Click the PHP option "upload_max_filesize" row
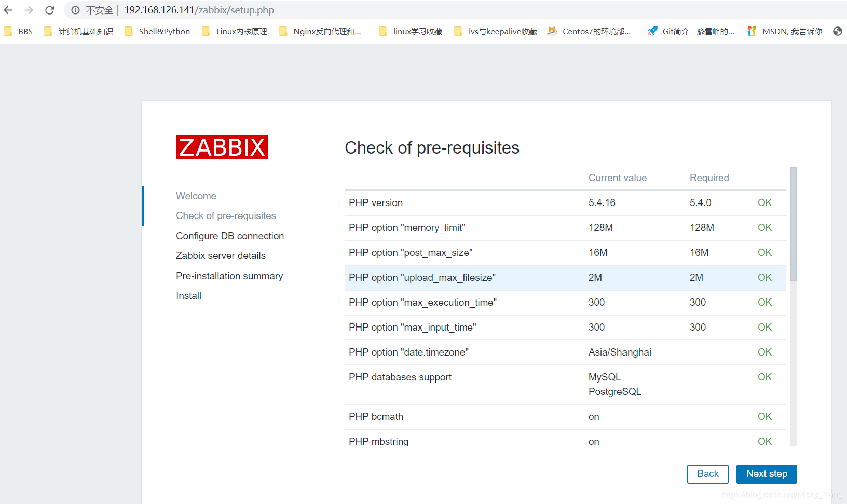This screenshot has width=847, height=504. tap(565, 278)
